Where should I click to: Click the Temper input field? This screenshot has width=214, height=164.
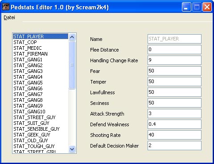click(174, 82)
